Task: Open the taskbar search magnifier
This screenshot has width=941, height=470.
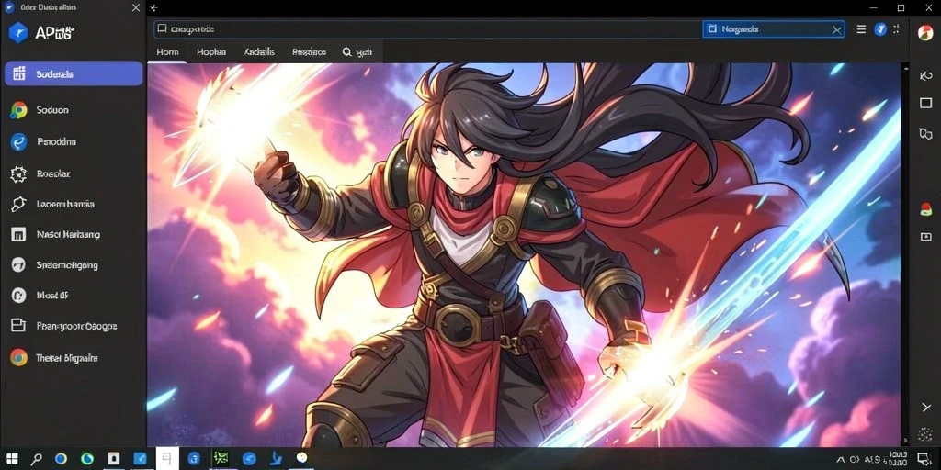Action: (x=36, y=459)
